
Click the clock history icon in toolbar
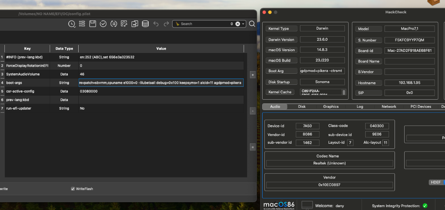72,24
